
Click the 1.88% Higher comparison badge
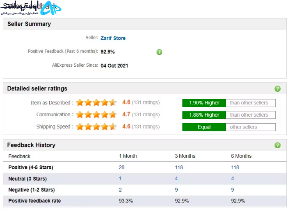(x=204, y=115)
